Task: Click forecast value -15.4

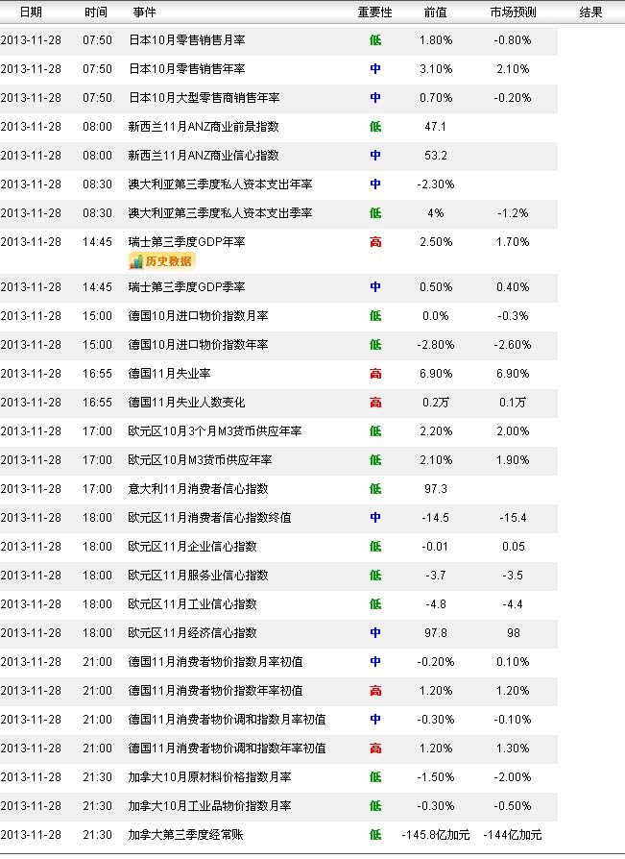Action: pos(513,518)
